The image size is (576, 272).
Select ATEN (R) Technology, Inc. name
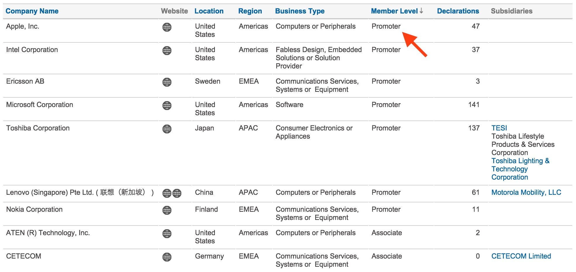(x=48, y=233)
